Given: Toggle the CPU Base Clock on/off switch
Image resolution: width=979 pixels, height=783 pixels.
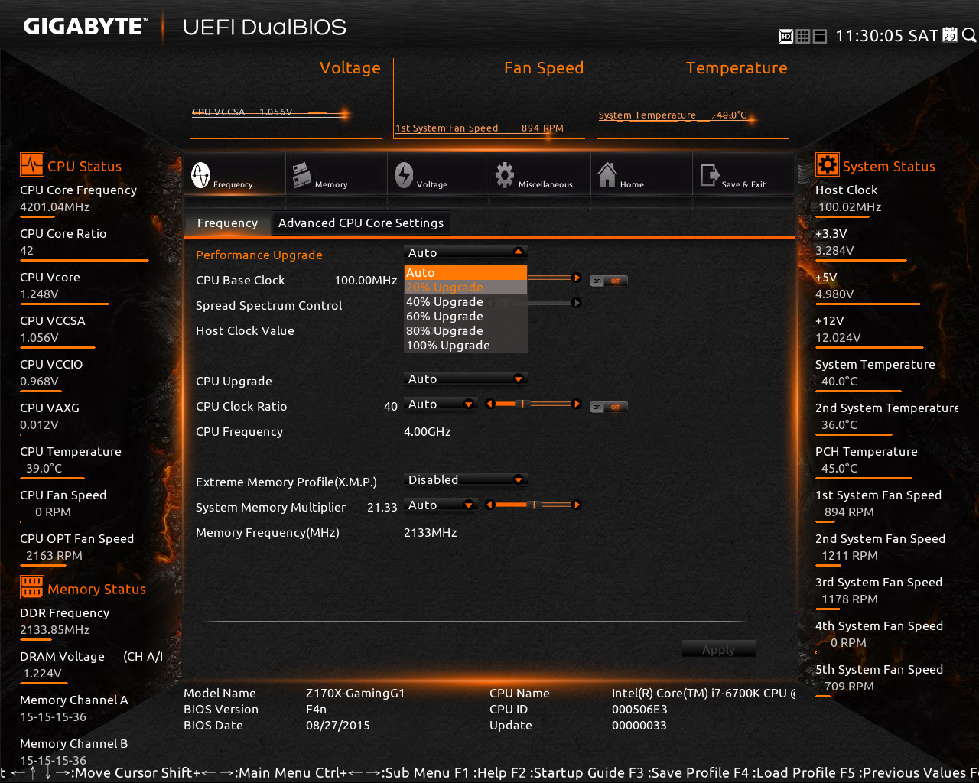Looking at the screenshot, I should pos(609,281).
